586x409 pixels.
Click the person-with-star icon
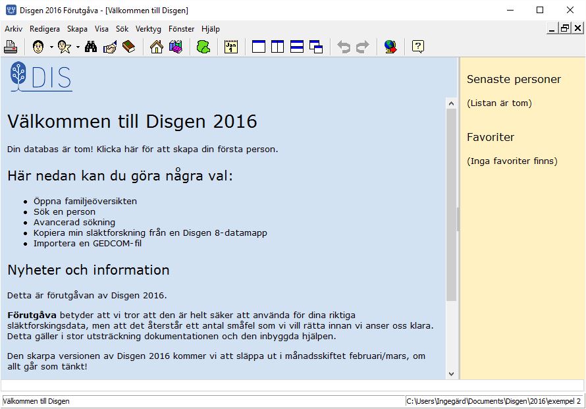[65, 47]
